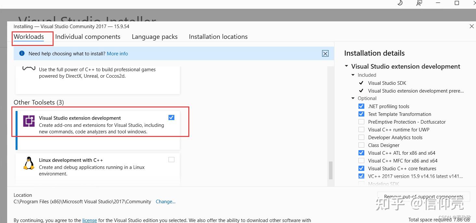The image size is (476, 223).
Task: Uncheck Visual C++ ATL for x86 and x64
Action: pos(361,153)
